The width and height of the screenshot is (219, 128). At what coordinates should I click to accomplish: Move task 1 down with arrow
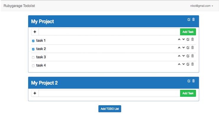[x=183, y=39]
